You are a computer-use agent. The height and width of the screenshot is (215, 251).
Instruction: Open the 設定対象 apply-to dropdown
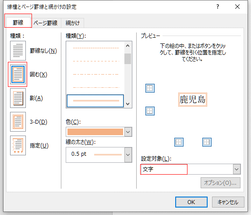click(x=237, y=169)
